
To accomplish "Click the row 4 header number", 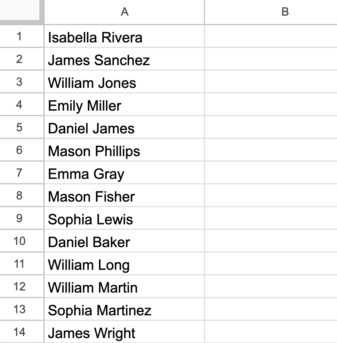I will point(19,105).
